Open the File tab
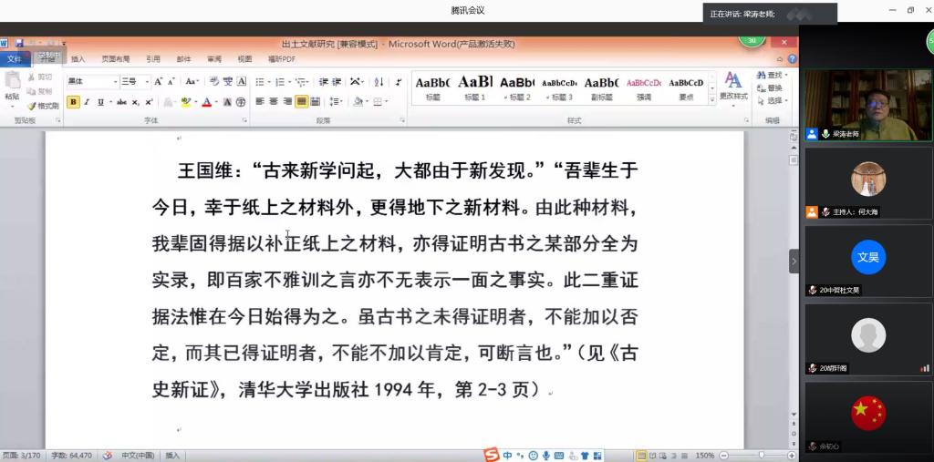934x462 pixels. pos(15,59)
